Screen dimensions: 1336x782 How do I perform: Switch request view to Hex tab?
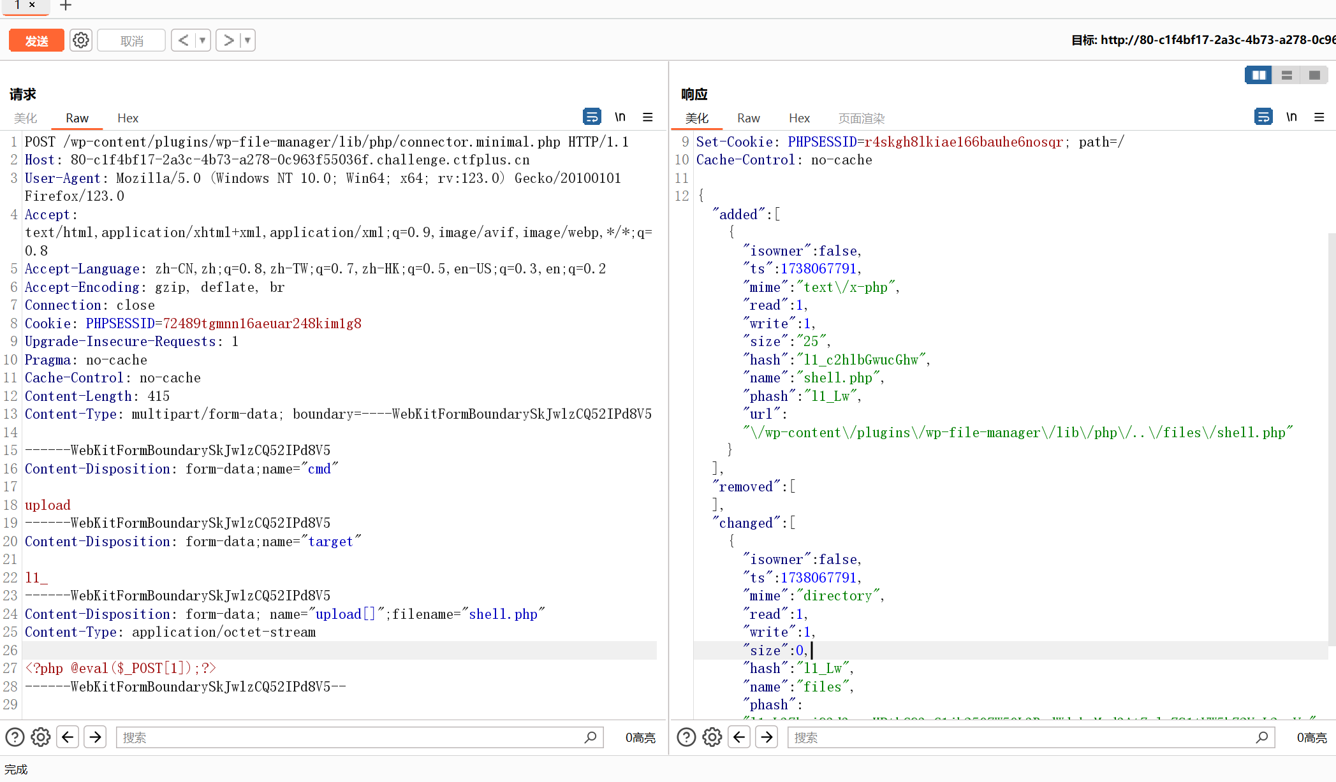point(128,118)
